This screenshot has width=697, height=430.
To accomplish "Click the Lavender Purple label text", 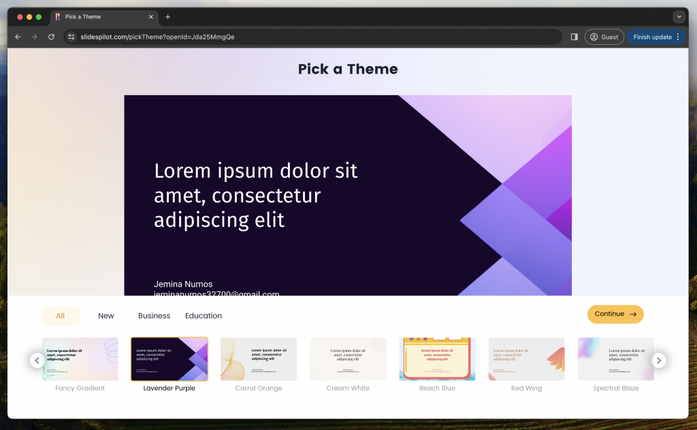I will (169, 388).
